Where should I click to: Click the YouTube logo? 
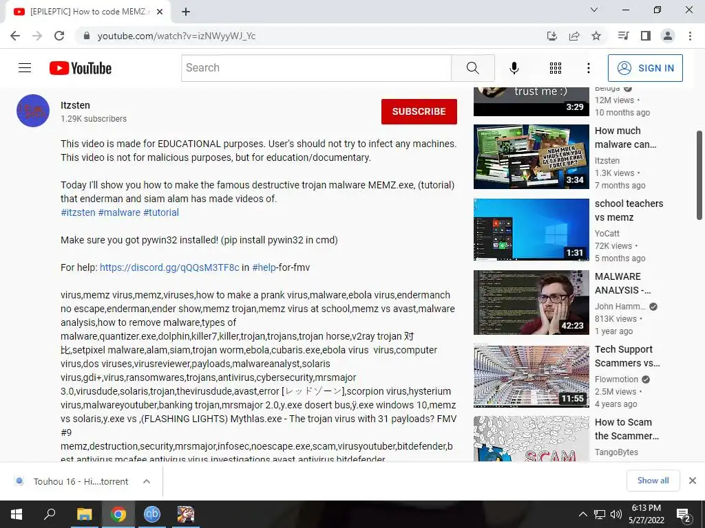pos(81,68)
